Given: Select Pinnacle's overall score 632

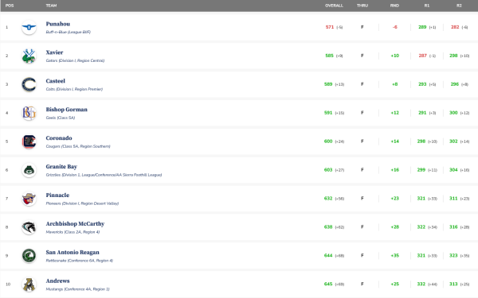Looking at the screenshot, I should pos(328,199).
